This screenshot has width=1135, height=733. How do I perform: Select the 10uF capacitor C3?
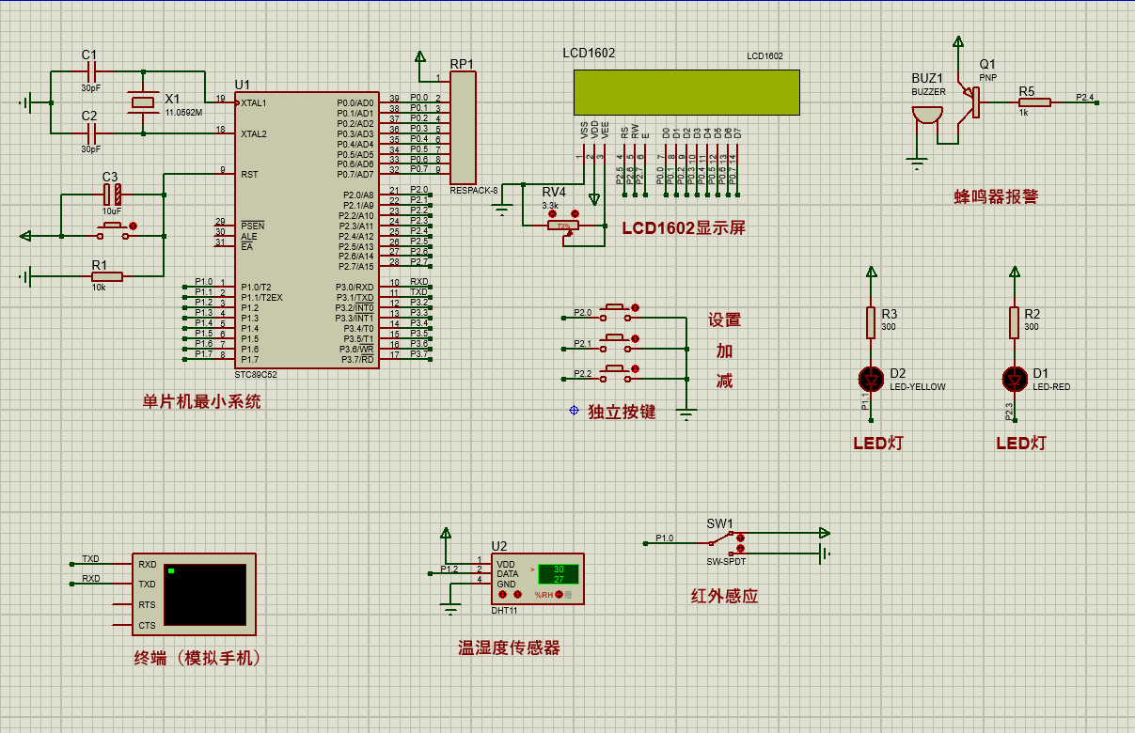pos(112,195)
